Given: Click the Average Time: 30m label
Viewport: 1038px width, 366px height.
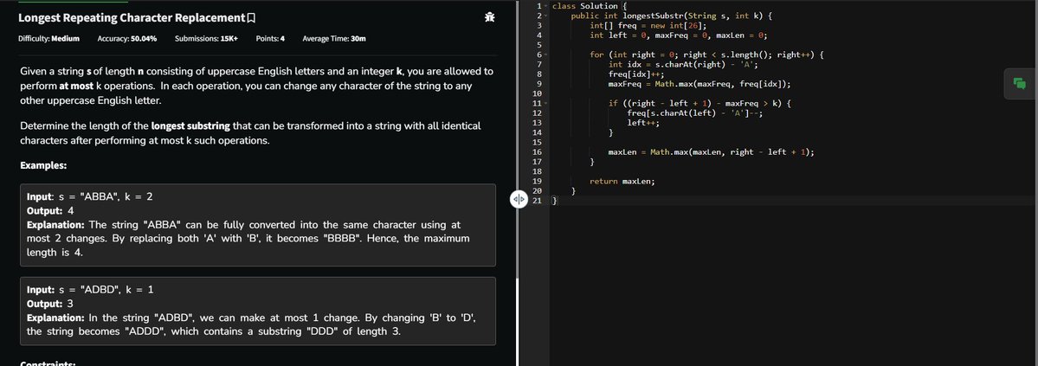Looking at the screenshot, I should point(334,38).
